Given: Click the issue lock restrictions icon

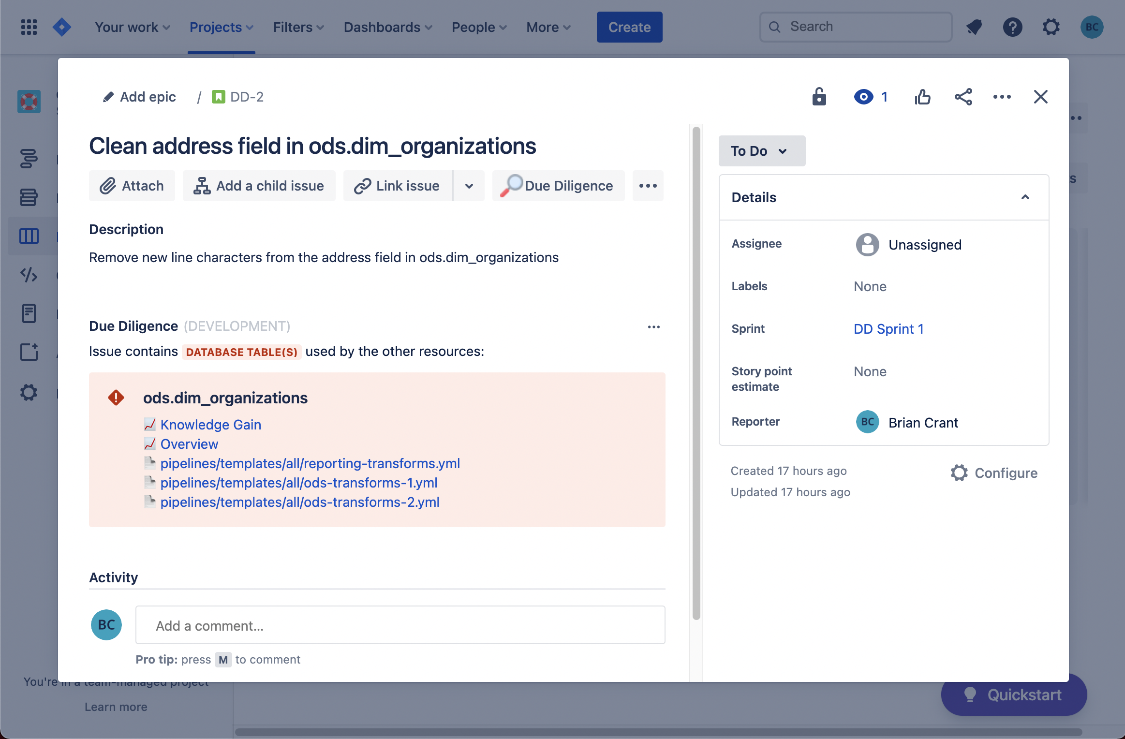Looking at the screenshot, I should 819,97.
